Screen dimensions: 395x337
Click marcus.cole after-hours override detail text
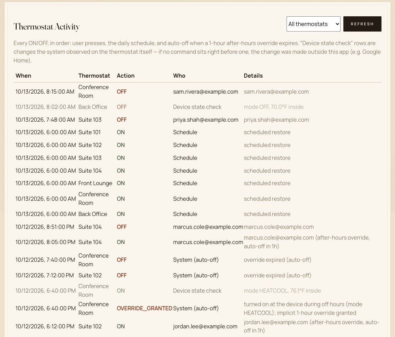click(x=307, y=242)
